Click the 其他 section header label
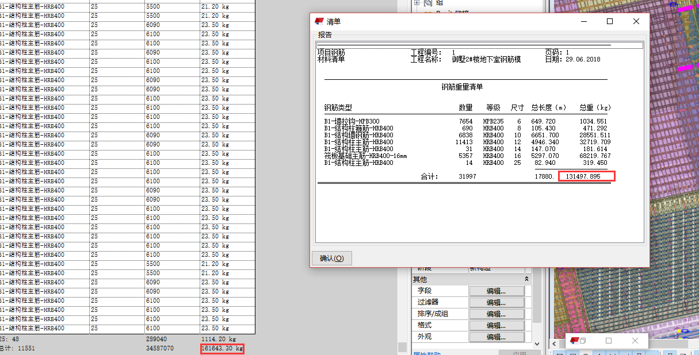699x355 pixels. click(x=420, y=280)
